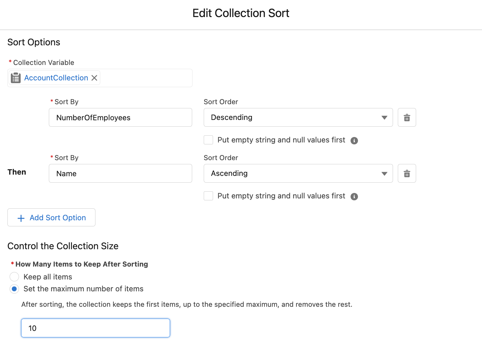Click the trash icon beside Descending dropdown
This screenshot has width=482, height=346.
click(407, 117)
